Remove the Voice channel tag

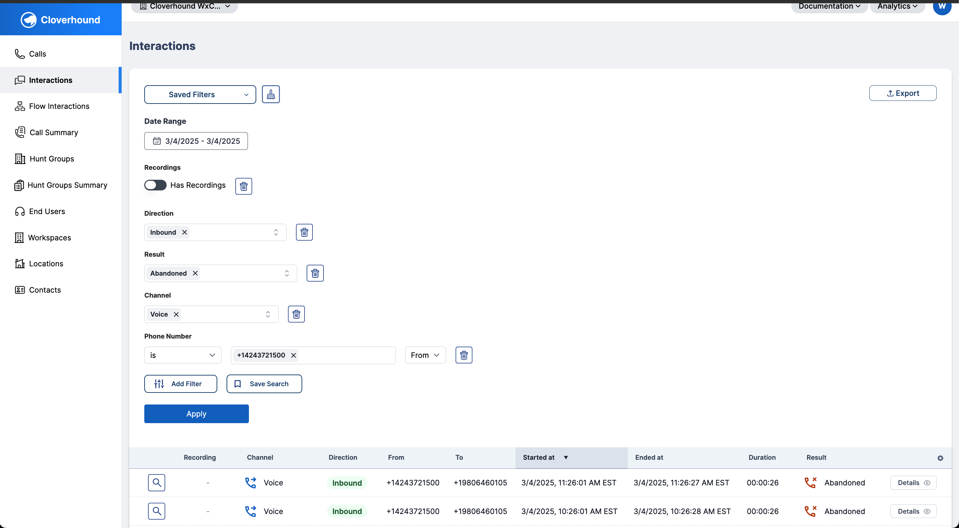point(176,314)
